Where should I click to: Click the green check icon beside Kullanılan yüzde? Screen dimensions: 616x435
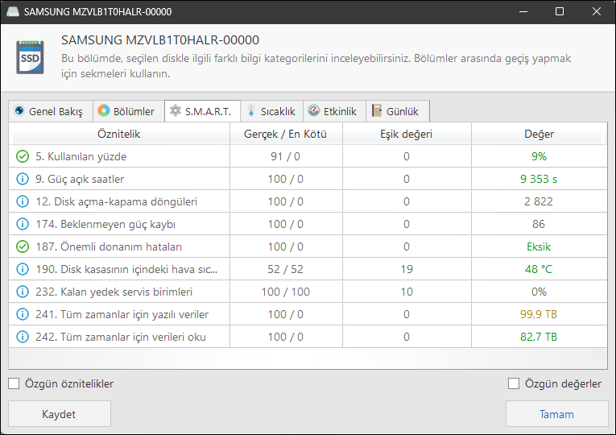click(x=23, y=156)
